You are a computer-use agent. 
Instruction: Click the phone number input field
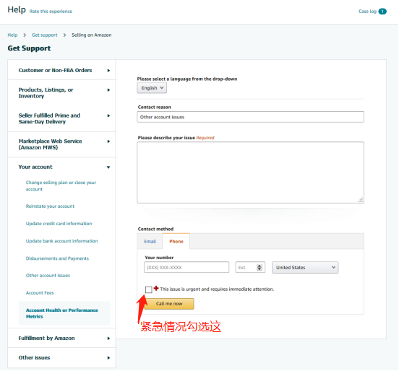tap(186, 267)
